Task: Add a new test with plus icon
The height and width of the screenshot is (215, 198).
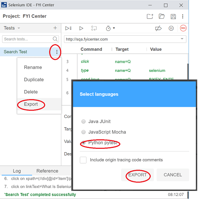Action: point(55,28)
